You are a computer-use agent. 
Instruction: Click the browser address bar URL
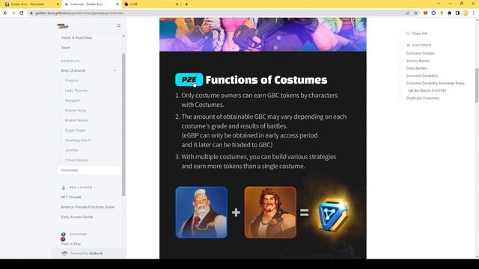[x=79, y=13]
